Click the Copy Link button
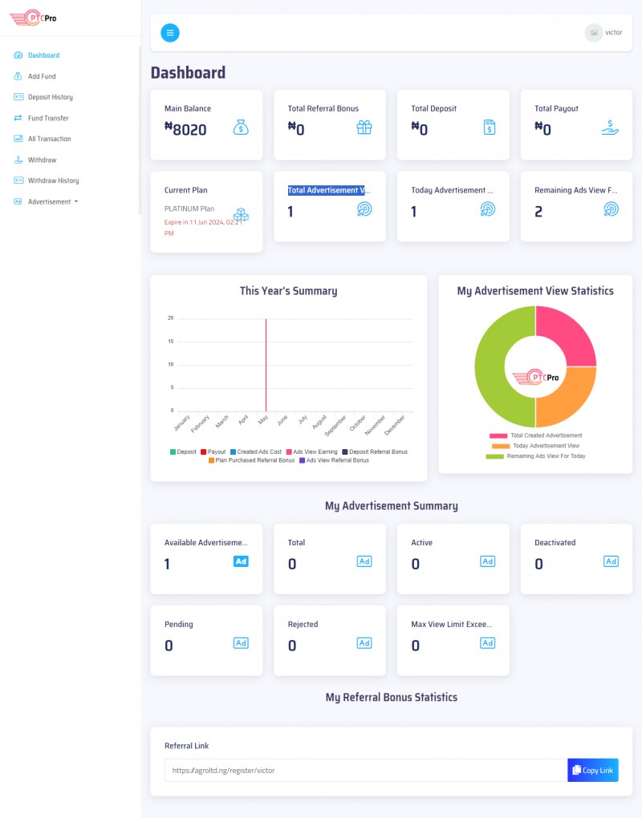The height and width of the screenshot is (818, 642). (x=593, y=770)
